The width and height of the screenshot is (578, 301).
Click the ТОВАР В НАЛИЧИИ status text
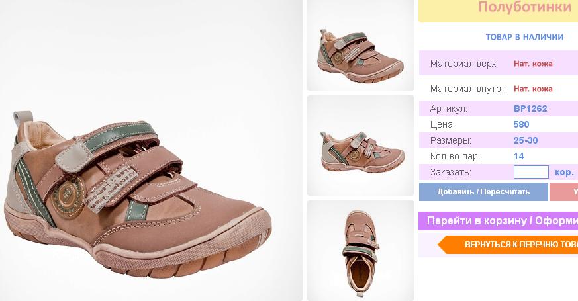tap(524, 37)
